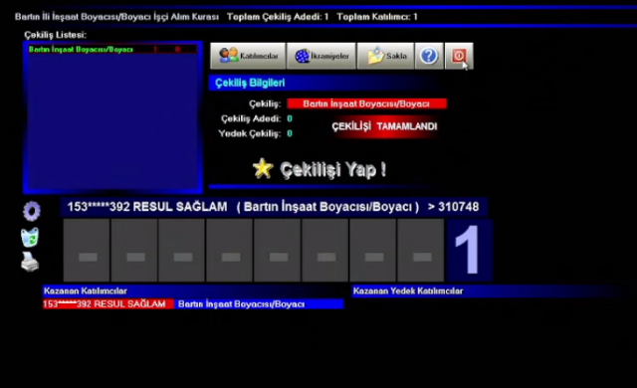Click the ÇEKİLİŞİ TAMAMLANDI red badge

(x=384, y=126)
